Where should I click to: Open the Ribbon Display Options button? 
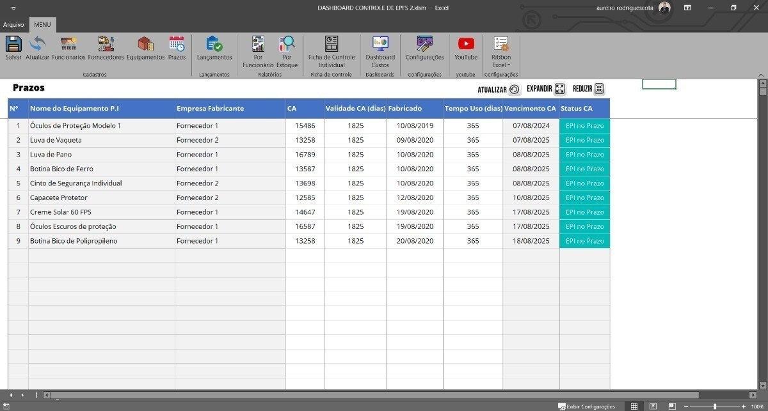(687, 8)
